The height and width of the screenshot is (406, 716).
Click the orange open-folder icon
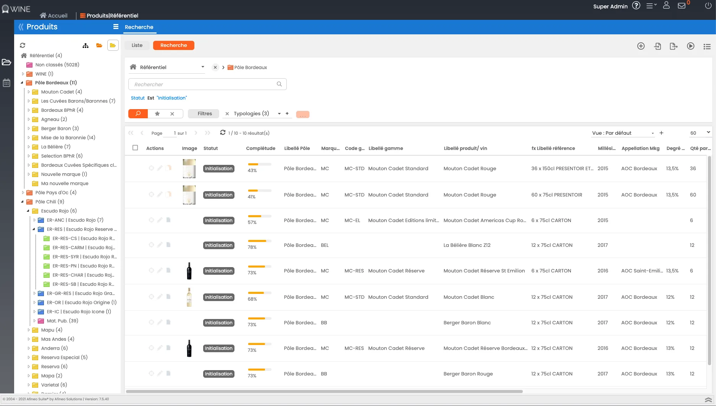99,45
